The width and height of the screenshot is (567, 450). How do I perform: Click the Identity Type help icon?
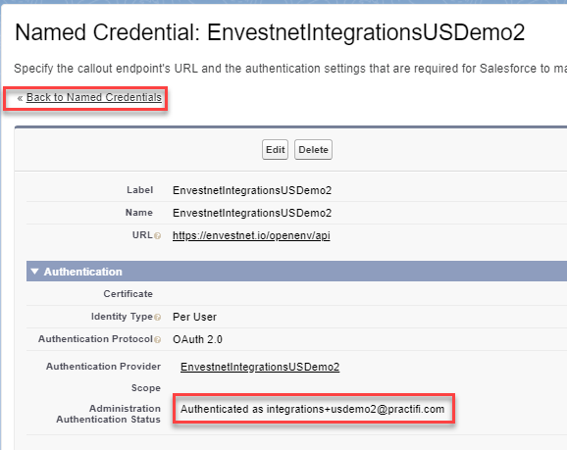157,318
